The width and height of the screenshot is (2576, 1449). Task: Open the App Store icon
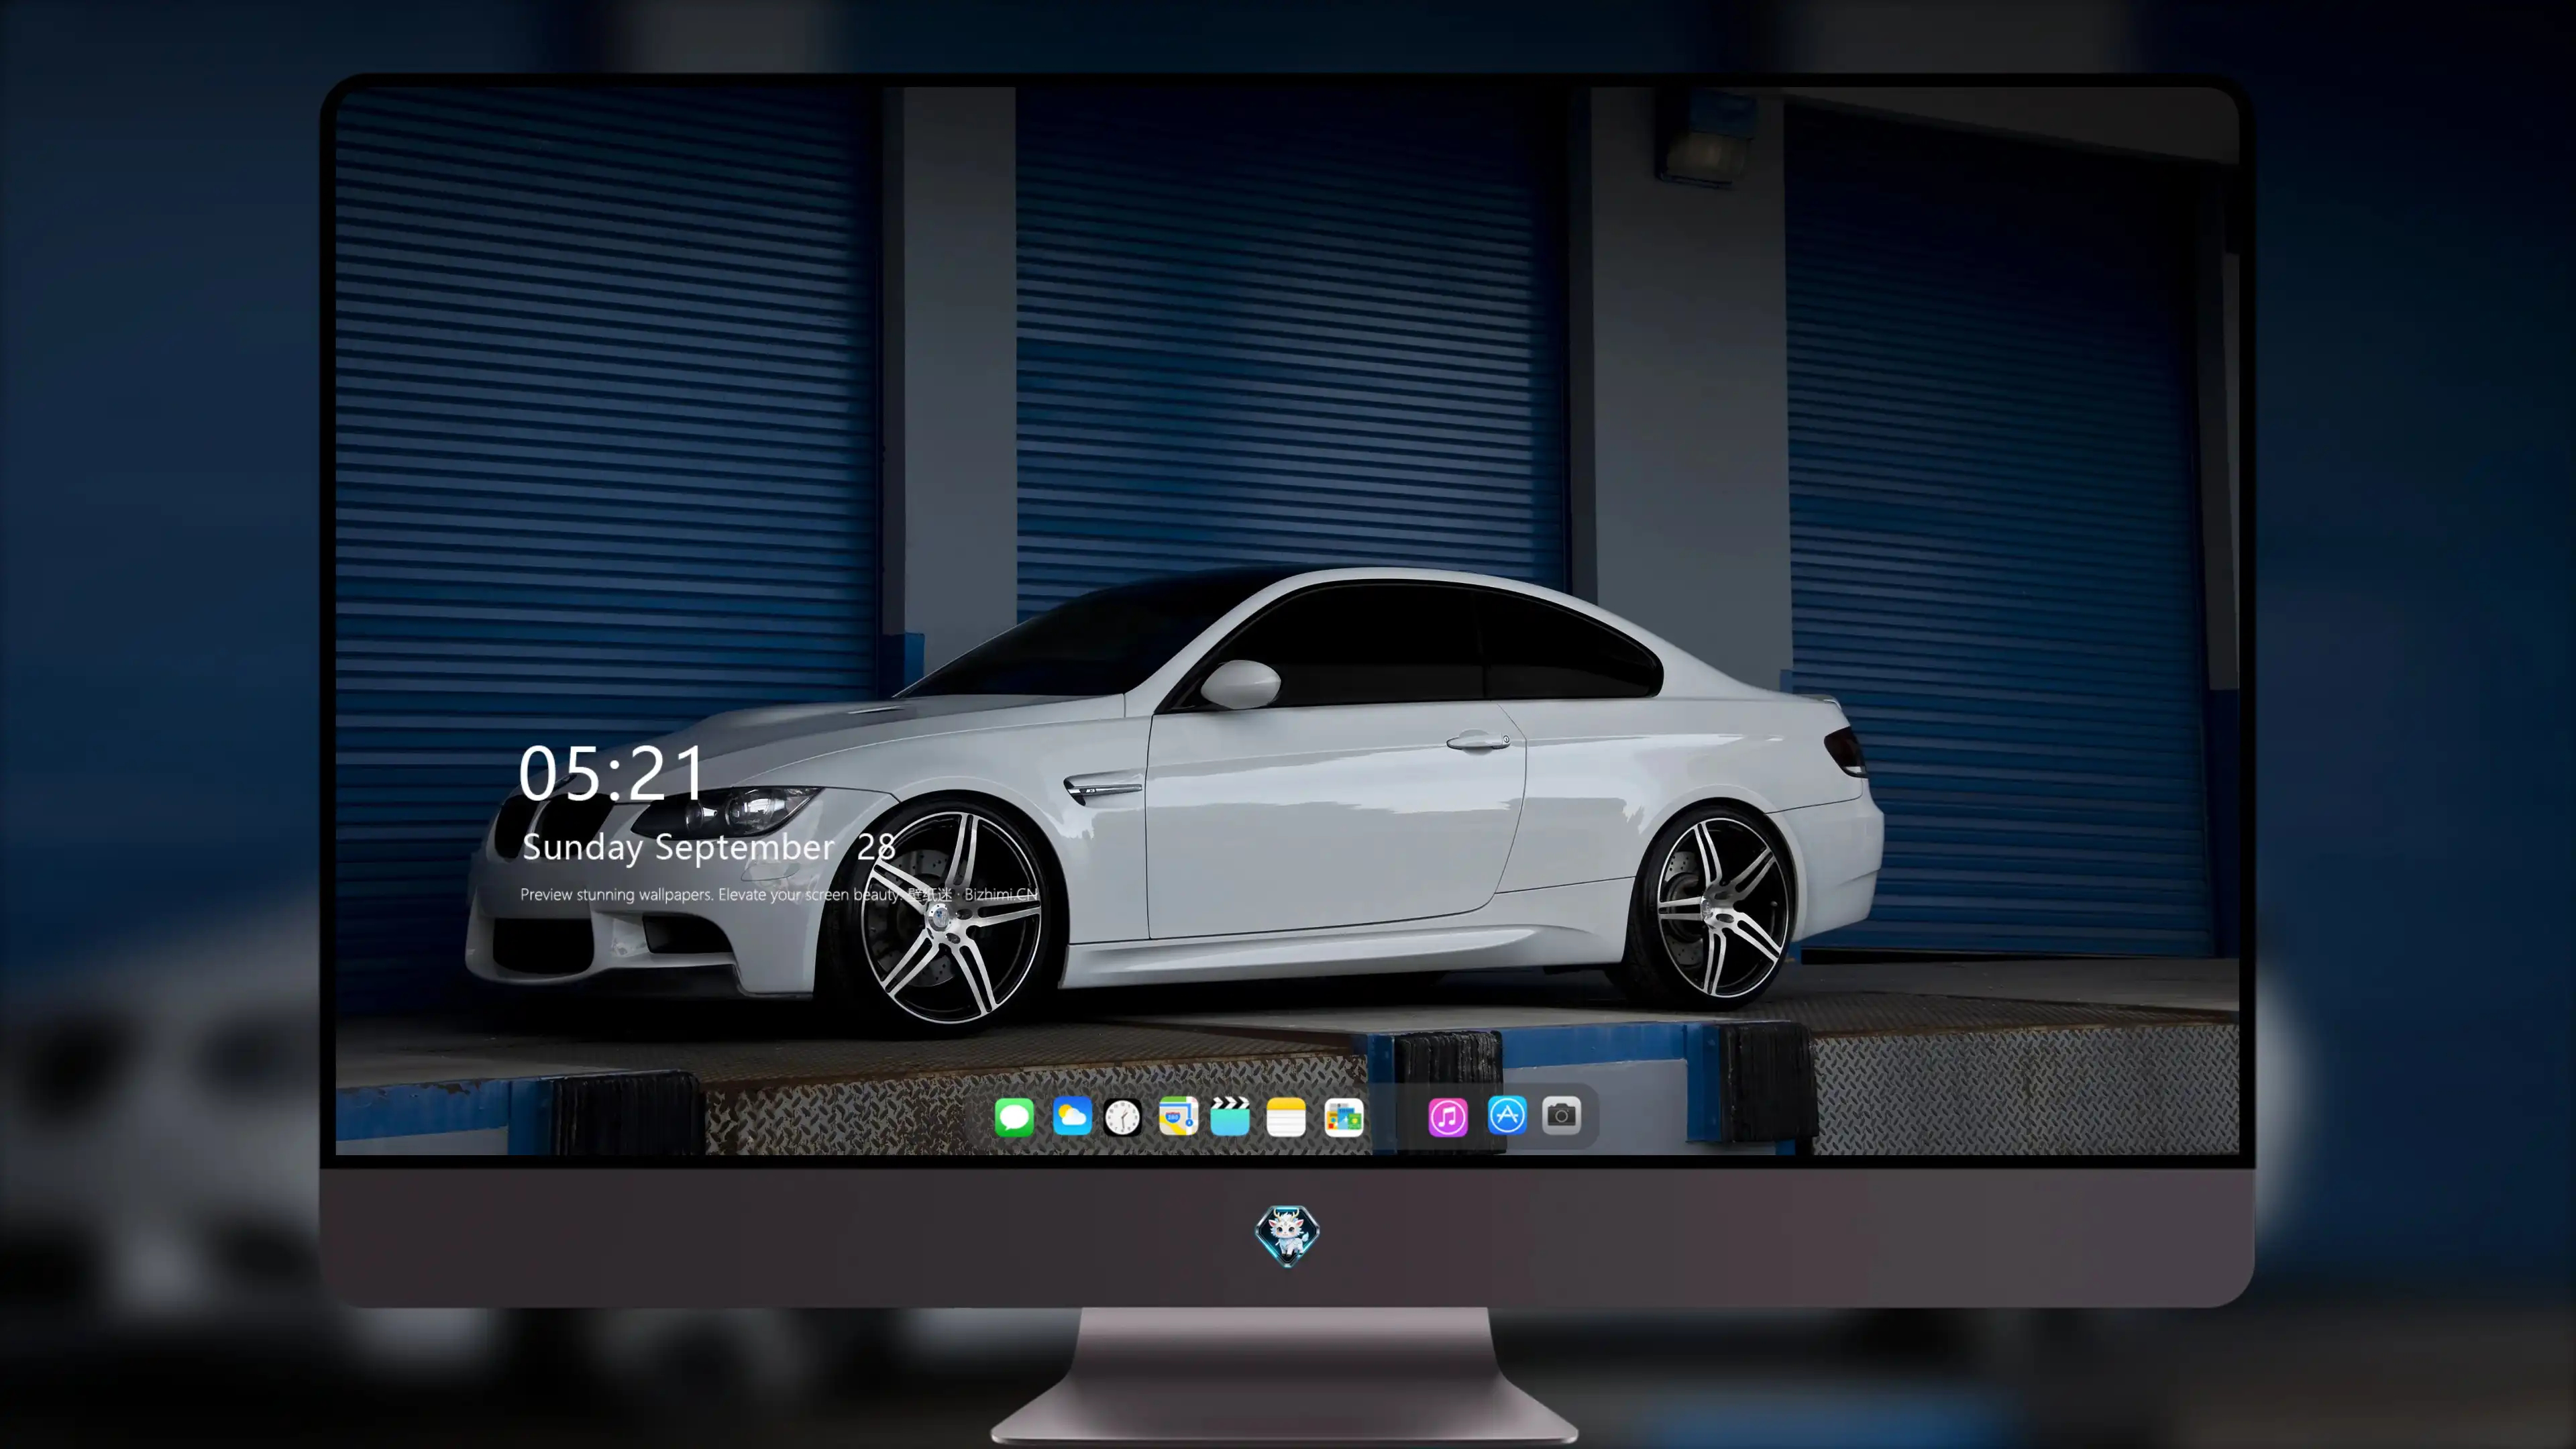pyautogui.click(x=1507, y=1115)
